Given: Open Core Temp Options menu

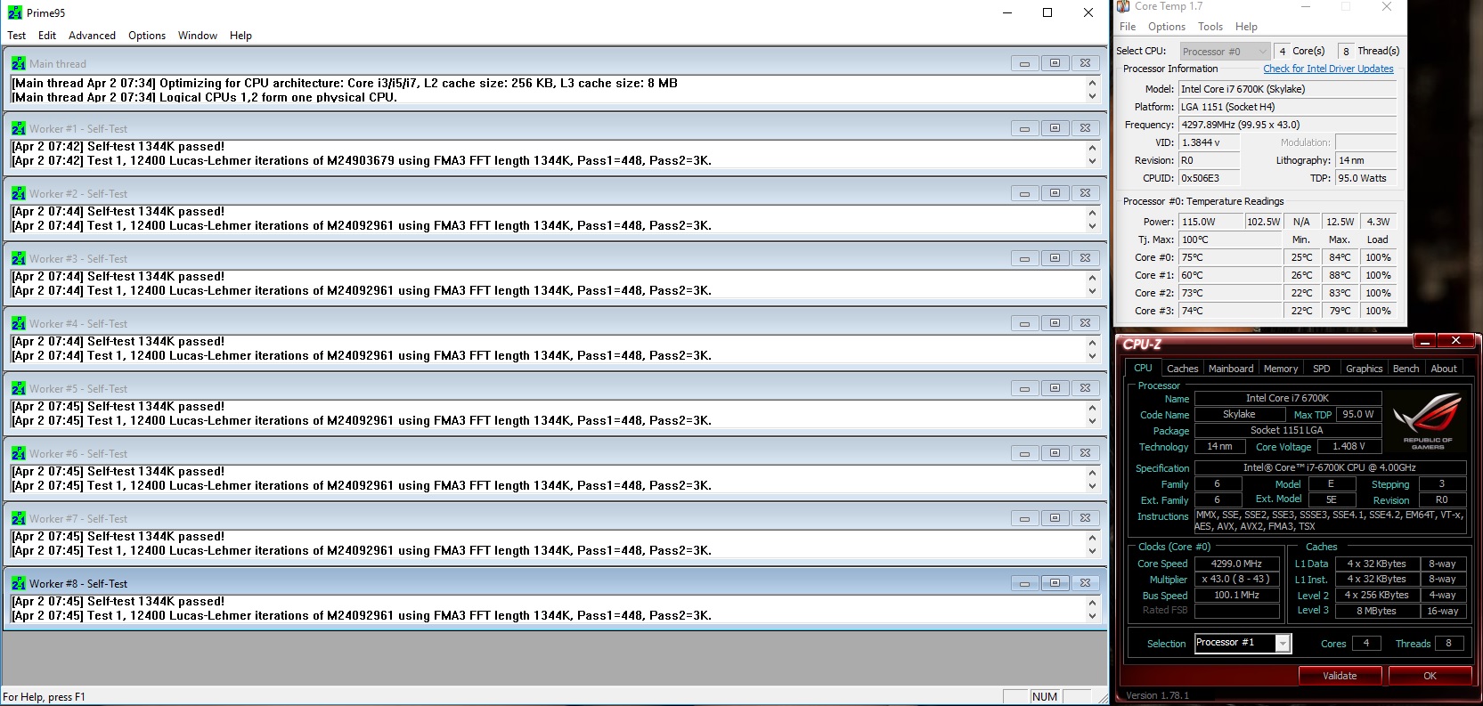Looking at the screenshot, I should (x=1167, y=27).
